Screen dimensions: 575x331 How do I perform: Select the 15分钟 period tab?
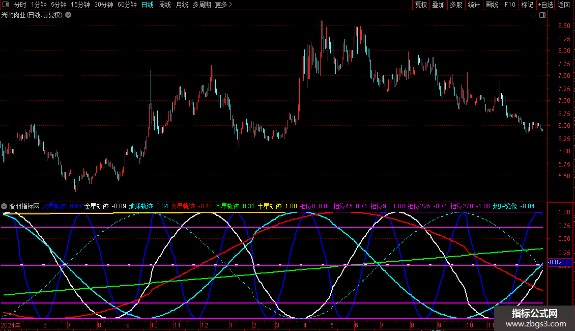pyautogui.click(x=80, y=5)
